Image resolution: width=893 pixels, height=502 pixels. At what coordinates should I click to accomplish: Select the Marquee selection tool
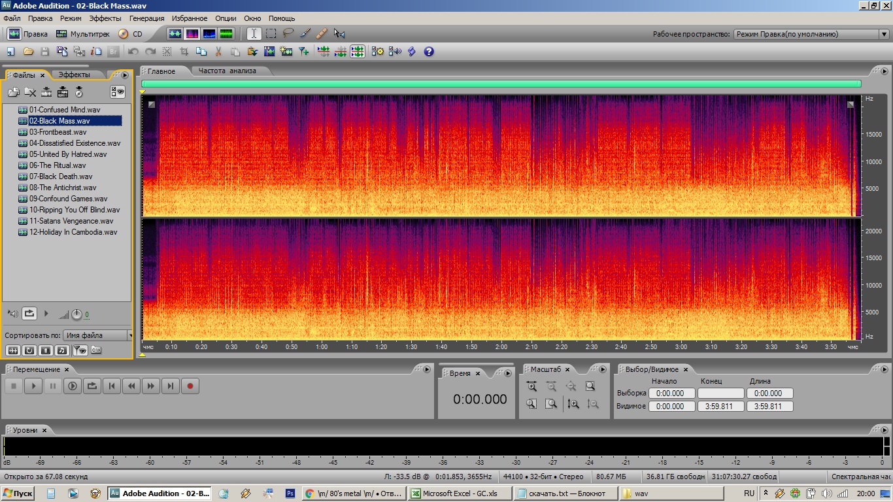coord(271,34)
